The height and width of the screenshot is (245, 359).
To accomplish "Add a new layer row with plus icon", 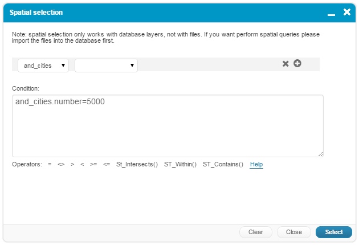I will click(x=297, y=63).
